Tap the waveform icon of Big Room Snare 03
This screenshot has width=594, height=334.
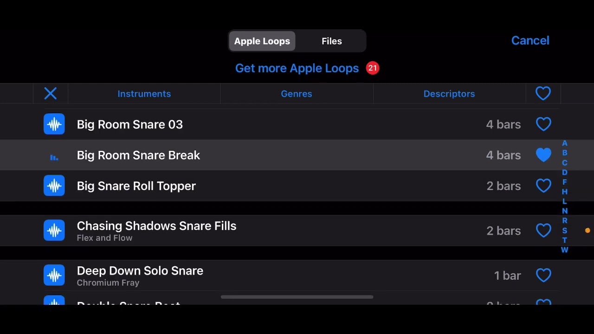coord(54,124)
